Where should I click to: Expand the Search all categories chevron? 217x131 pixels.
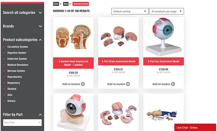point(40,13)
